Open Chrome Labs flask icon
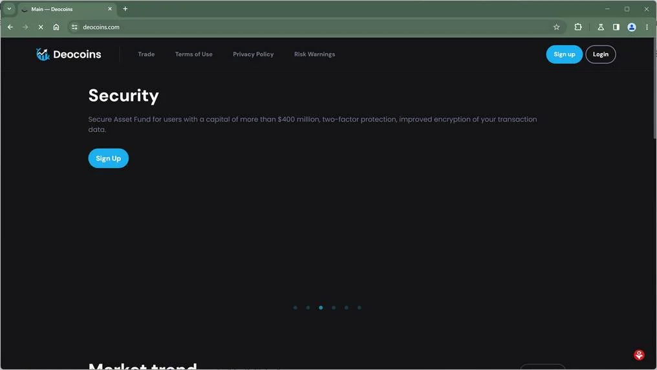The width and height of the screenshot is (657, 370). (601, 27)
